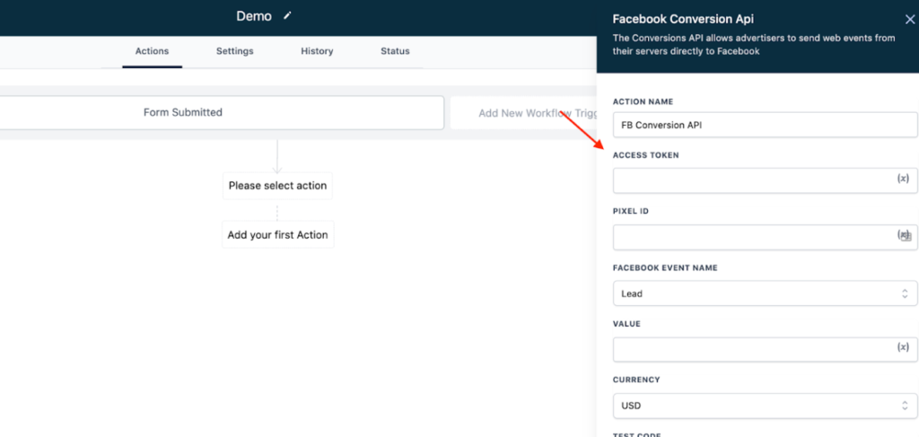Open custom values picker in Pixel ID field
Screen dimensions: 919x437
tap(904, 235)
